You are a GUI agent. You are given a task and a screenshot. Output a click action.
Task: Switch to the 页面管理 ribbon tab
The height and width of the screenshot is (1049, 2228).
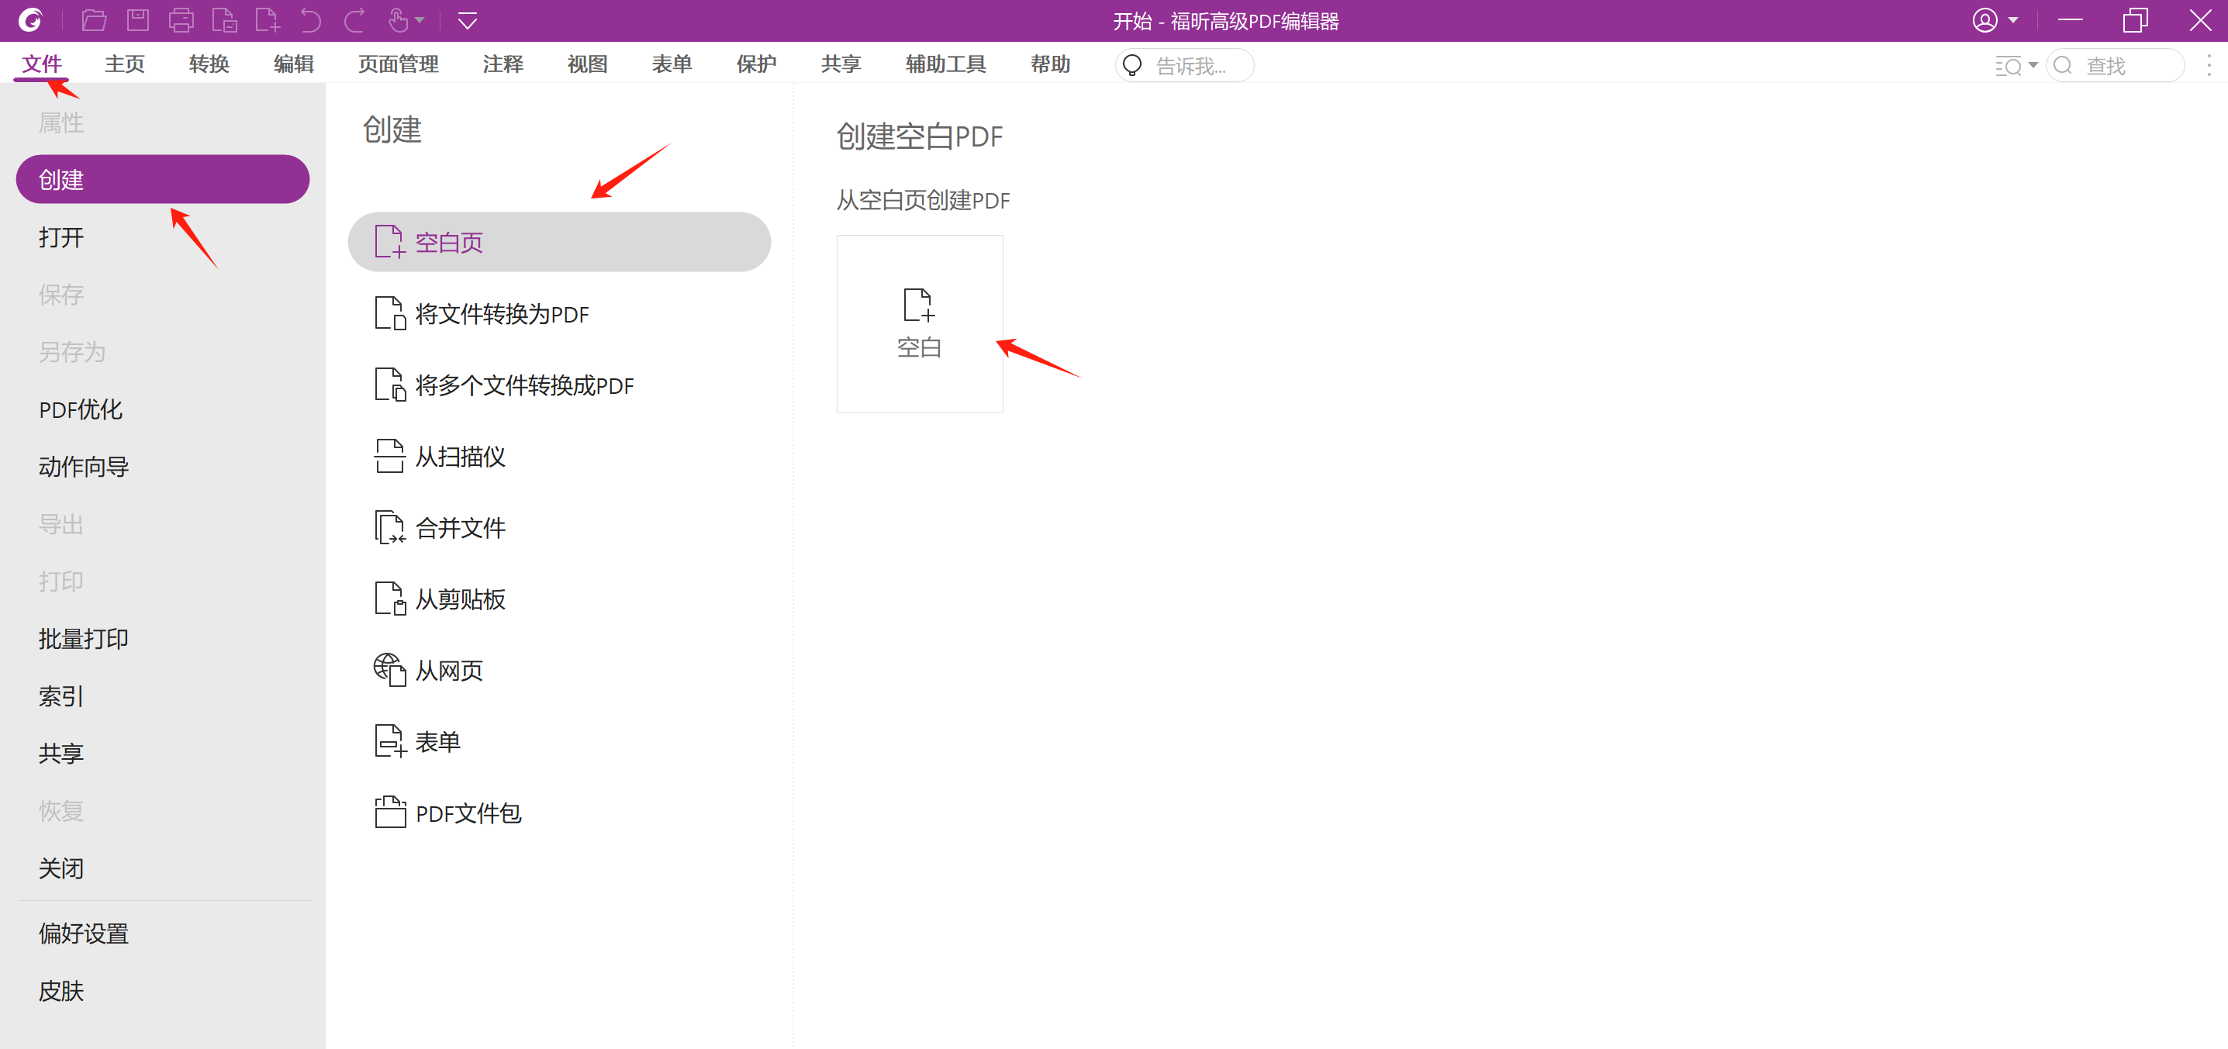click(x=398, y=64)
